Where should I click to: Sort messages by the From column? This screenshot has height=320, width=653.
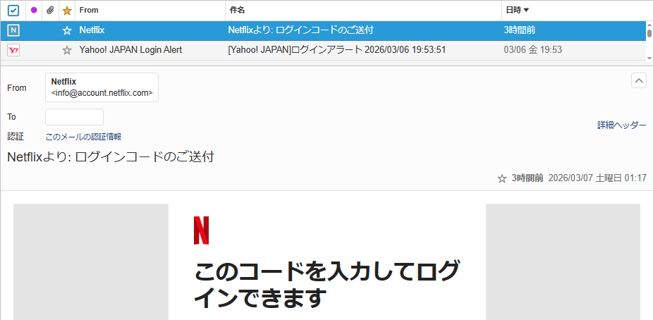[89, 10]
